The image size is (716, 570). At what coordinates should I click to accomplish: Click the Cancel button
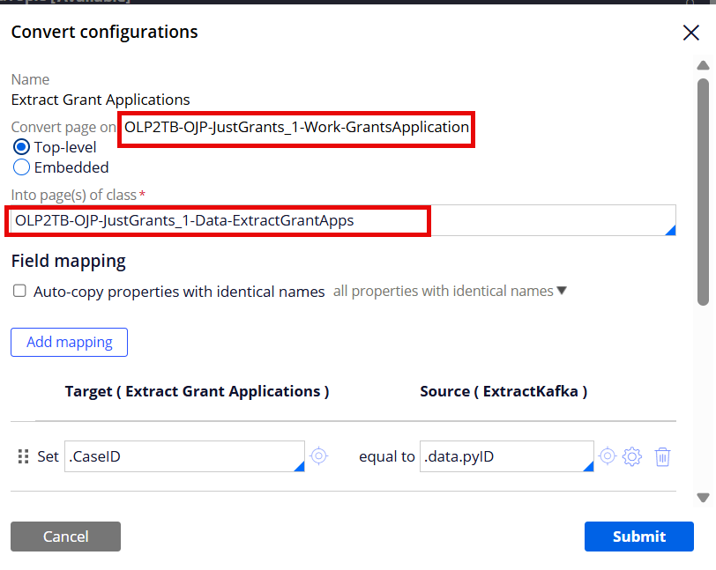66,537
